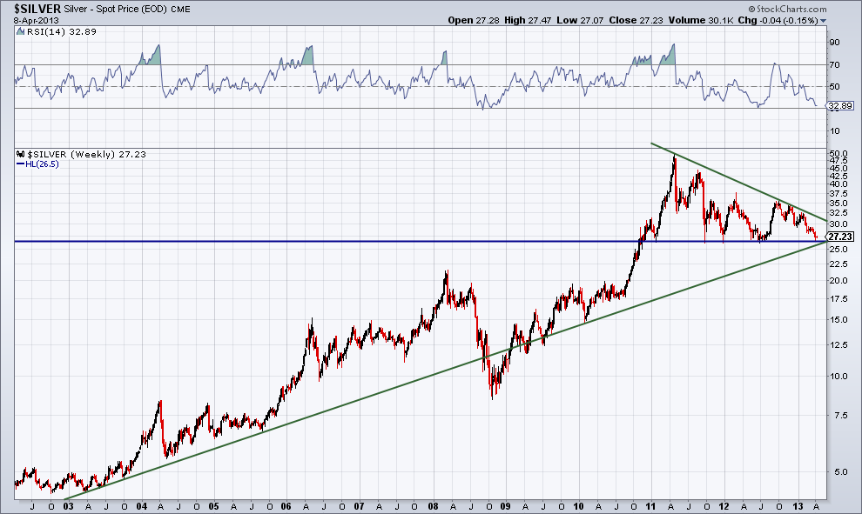
Task: Click the 08 year marker on time axis
Action: pyautogui.click(x=432, y=505)
